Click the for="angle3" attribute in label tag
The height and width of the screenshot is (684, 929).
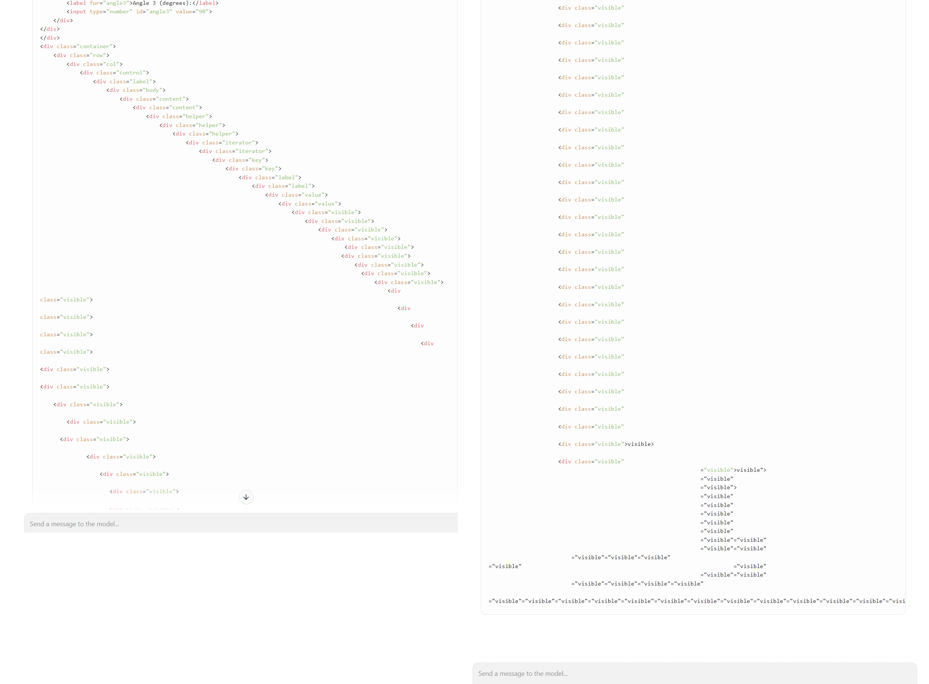[x=109, y=3]
